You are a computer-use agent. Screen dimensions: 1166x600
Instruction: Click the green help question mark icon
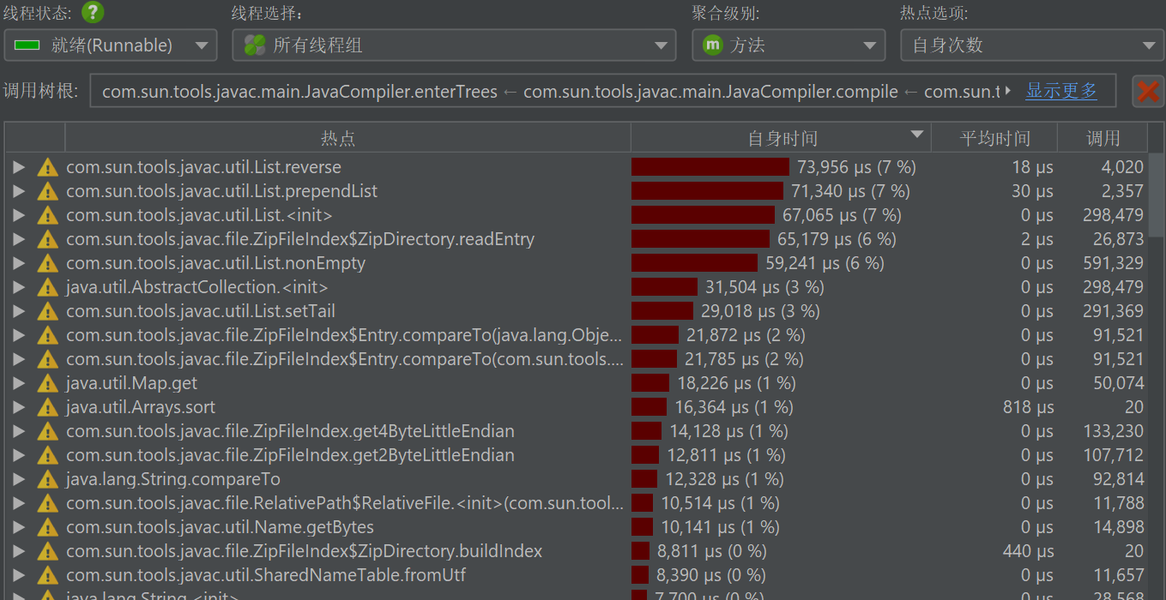pos(93,13)
